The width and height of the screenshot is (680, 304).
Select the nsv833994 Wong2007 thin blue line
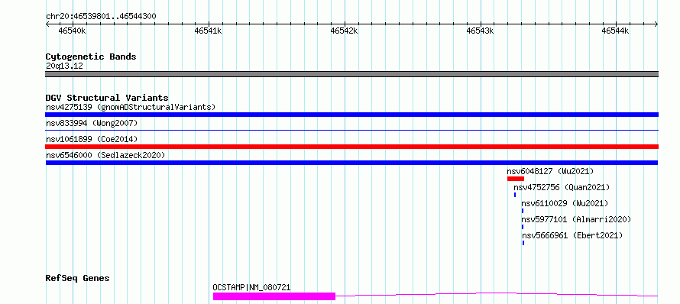point(351,130)
